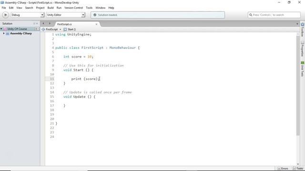Open the Project menu

pyautogui.click(x=40, y=8)
